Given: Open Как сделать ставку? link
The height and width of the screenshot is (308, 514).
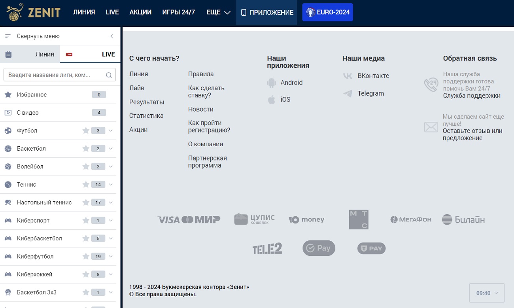Looking at the screenshot, I should tap(206, 92).
